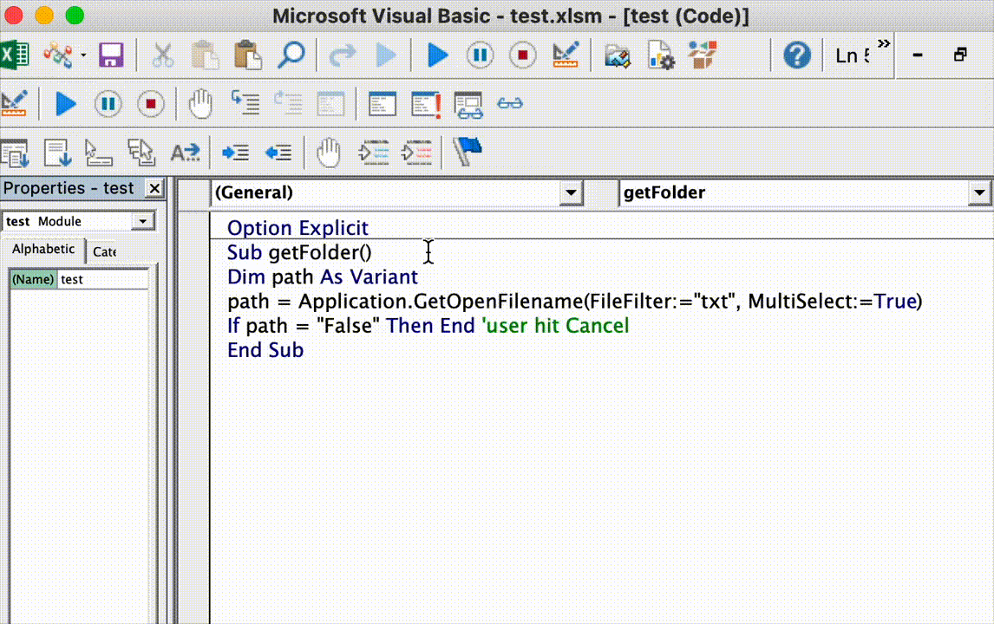Click the Application.GetOpenFilename code line
Viewport: 994px width, 624px height.
[575, 302]
